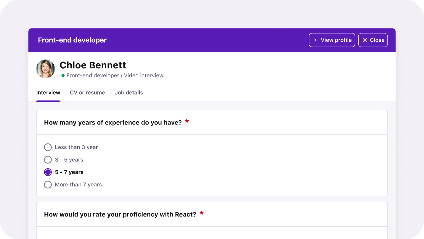Click the Front-end developer header title
The width and height of the screenshot is (424, 239).
point(72,40)
